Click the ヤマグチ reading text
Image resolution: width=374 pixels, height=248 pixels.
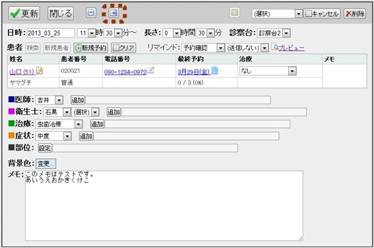pos(20,82)
